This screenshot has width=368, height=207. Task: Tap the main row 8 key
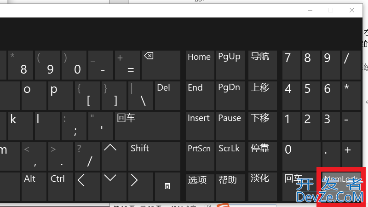point(21,65)
